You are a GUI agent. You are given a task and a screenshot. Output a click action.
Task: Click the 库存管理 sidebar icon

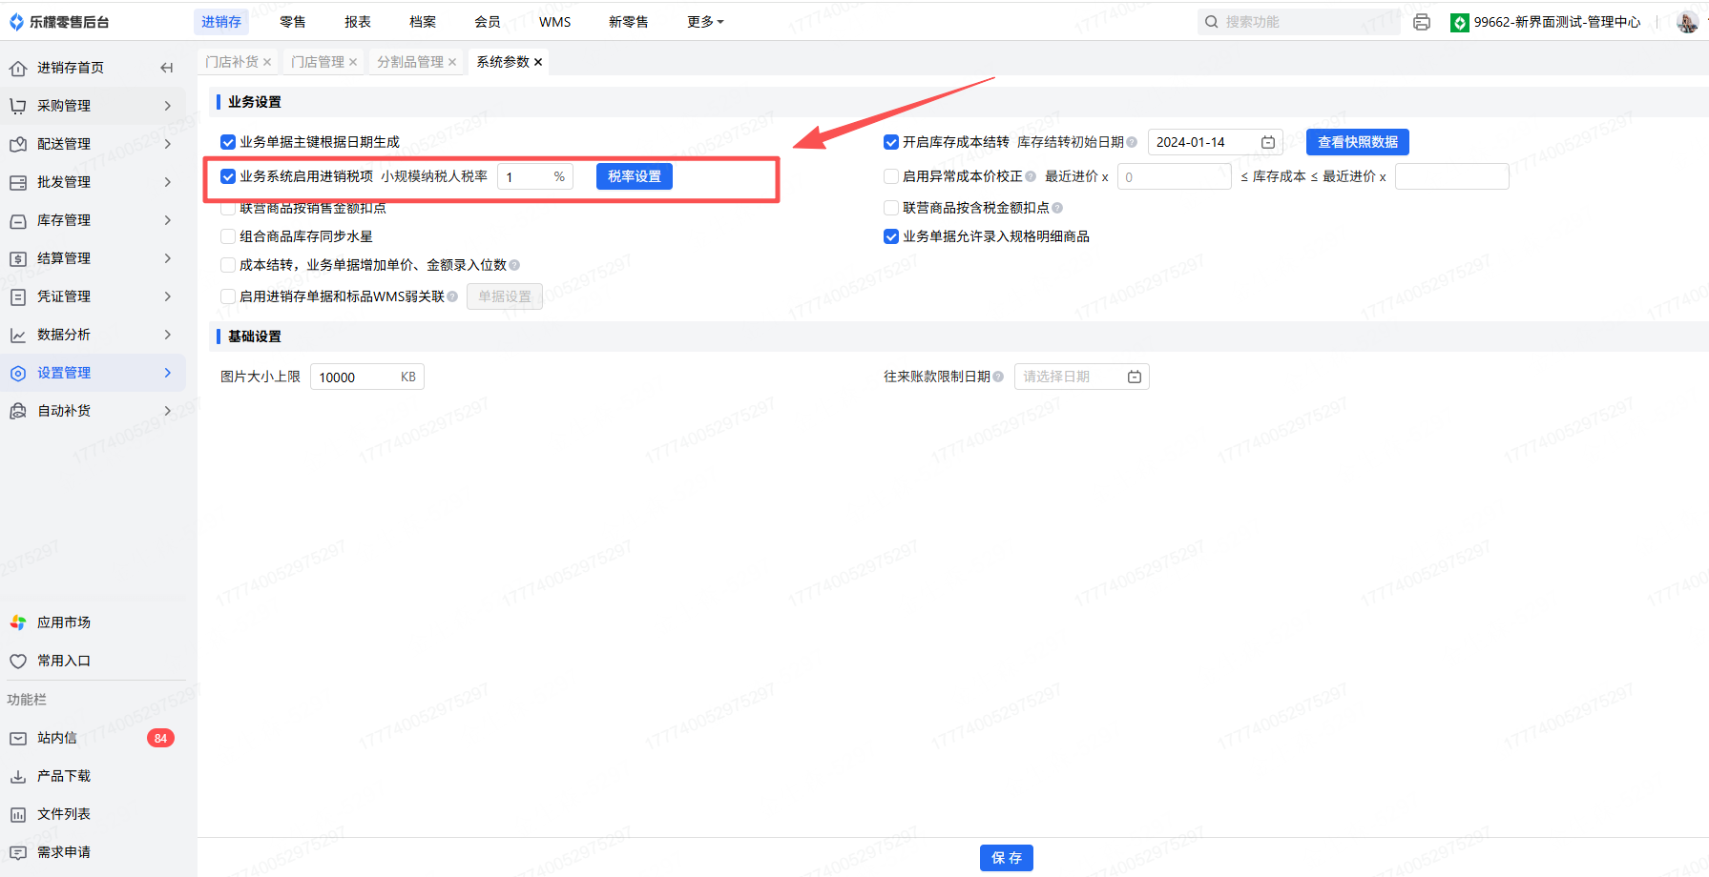click(18, 220)
